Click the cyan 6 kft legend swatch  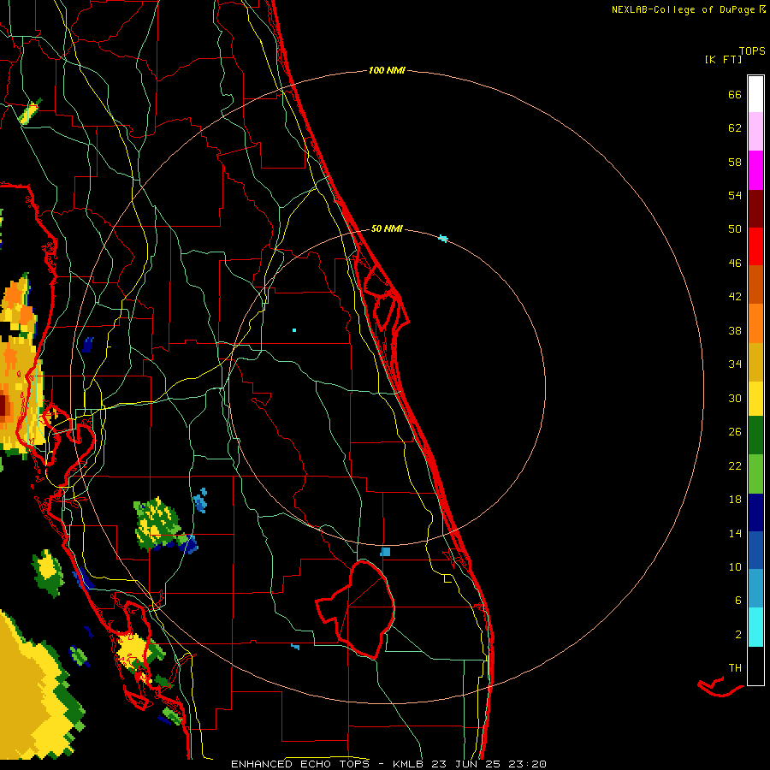[x=755, y=627]
